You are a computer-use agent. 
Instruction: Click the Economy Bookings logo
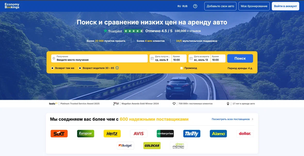pos(12,6)
